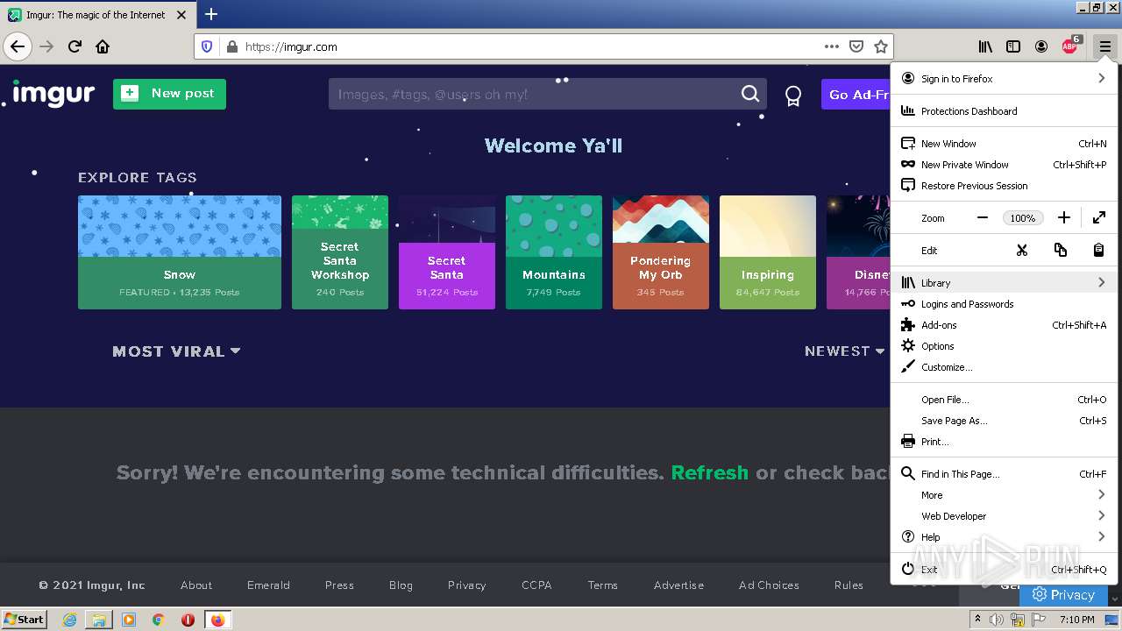Enter full screen mode icon
This screenshot has width=1122, height=631.
[1099, 217]
